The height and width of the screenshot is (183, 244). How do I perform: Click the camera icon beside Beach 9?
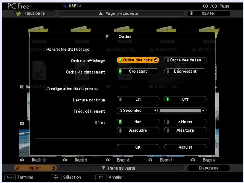coord(65,160)
